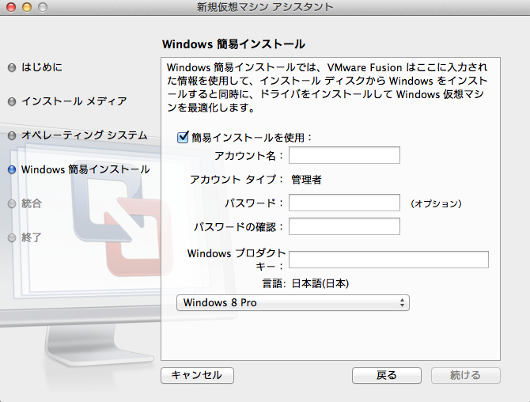
Task: Uncheck the 簡易インストールを使用 checkbox
Action: pos(184,138)
